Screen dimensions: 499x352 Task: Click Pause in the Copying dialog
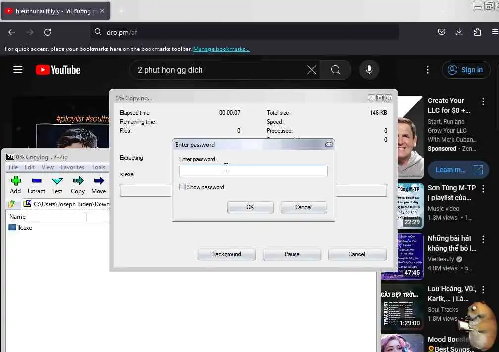click(292, 254)
